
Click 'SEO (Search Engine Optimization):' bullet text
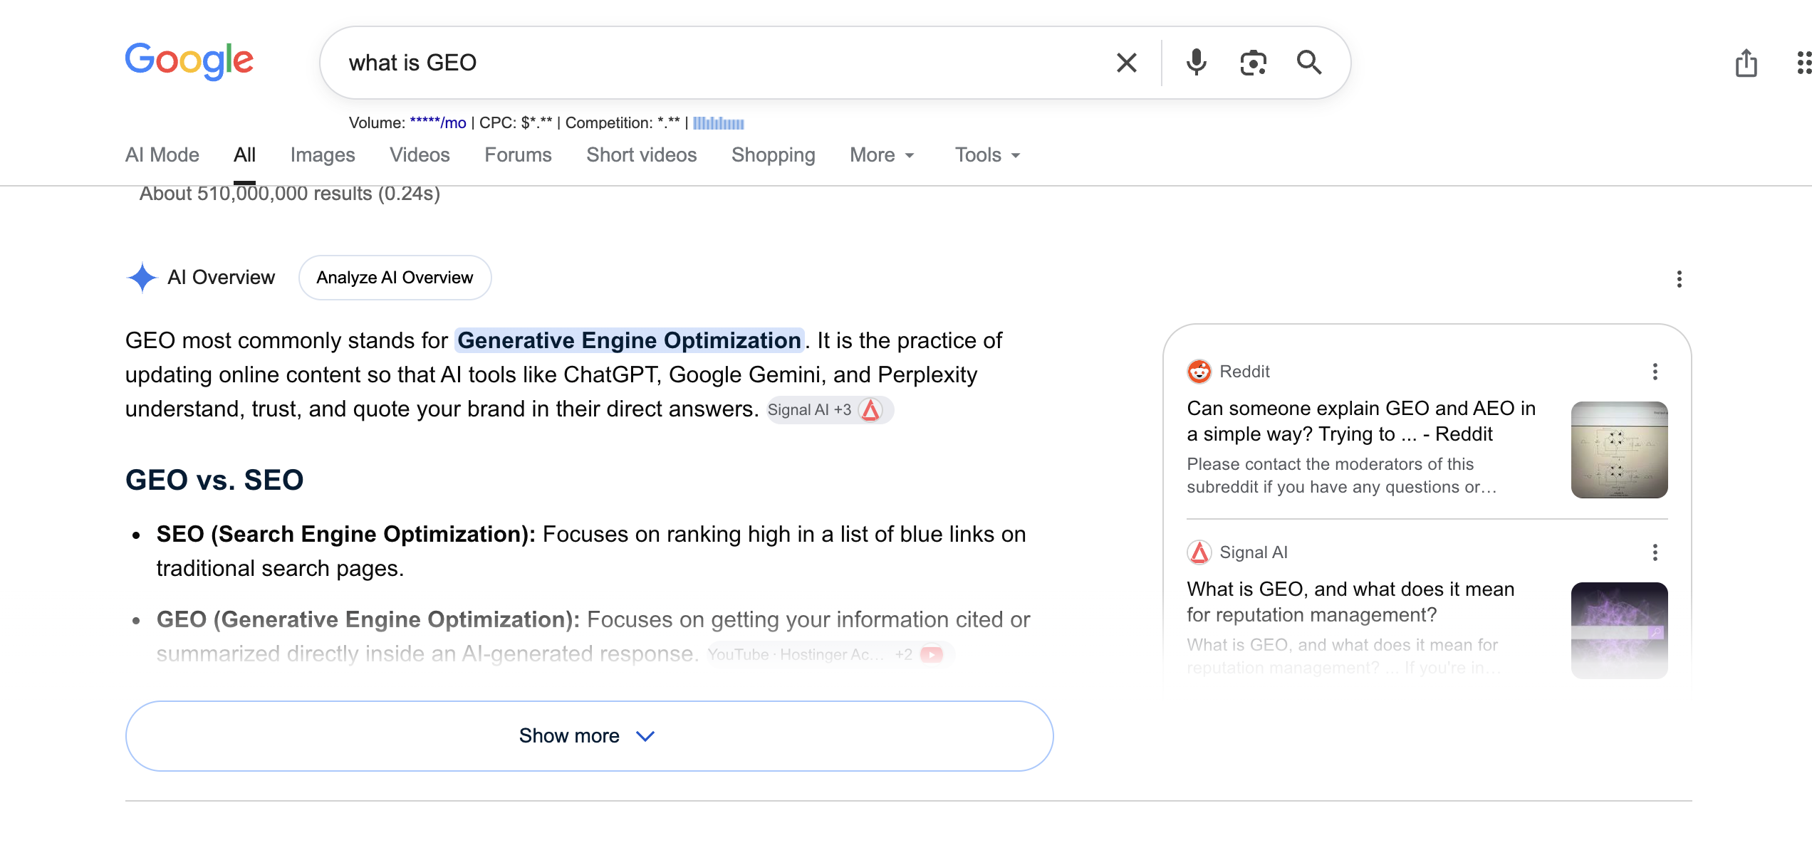pyautogui.click(x=346, y=534)
